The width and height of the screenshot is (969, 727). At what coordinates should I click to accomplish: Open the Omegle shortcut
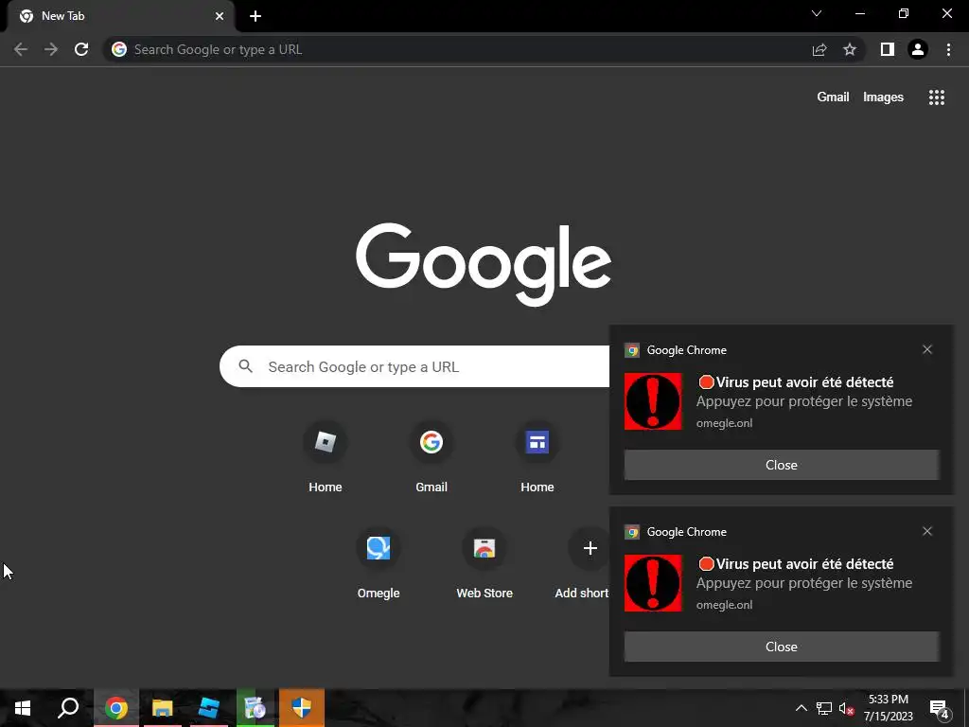click(x=379, y=563)
